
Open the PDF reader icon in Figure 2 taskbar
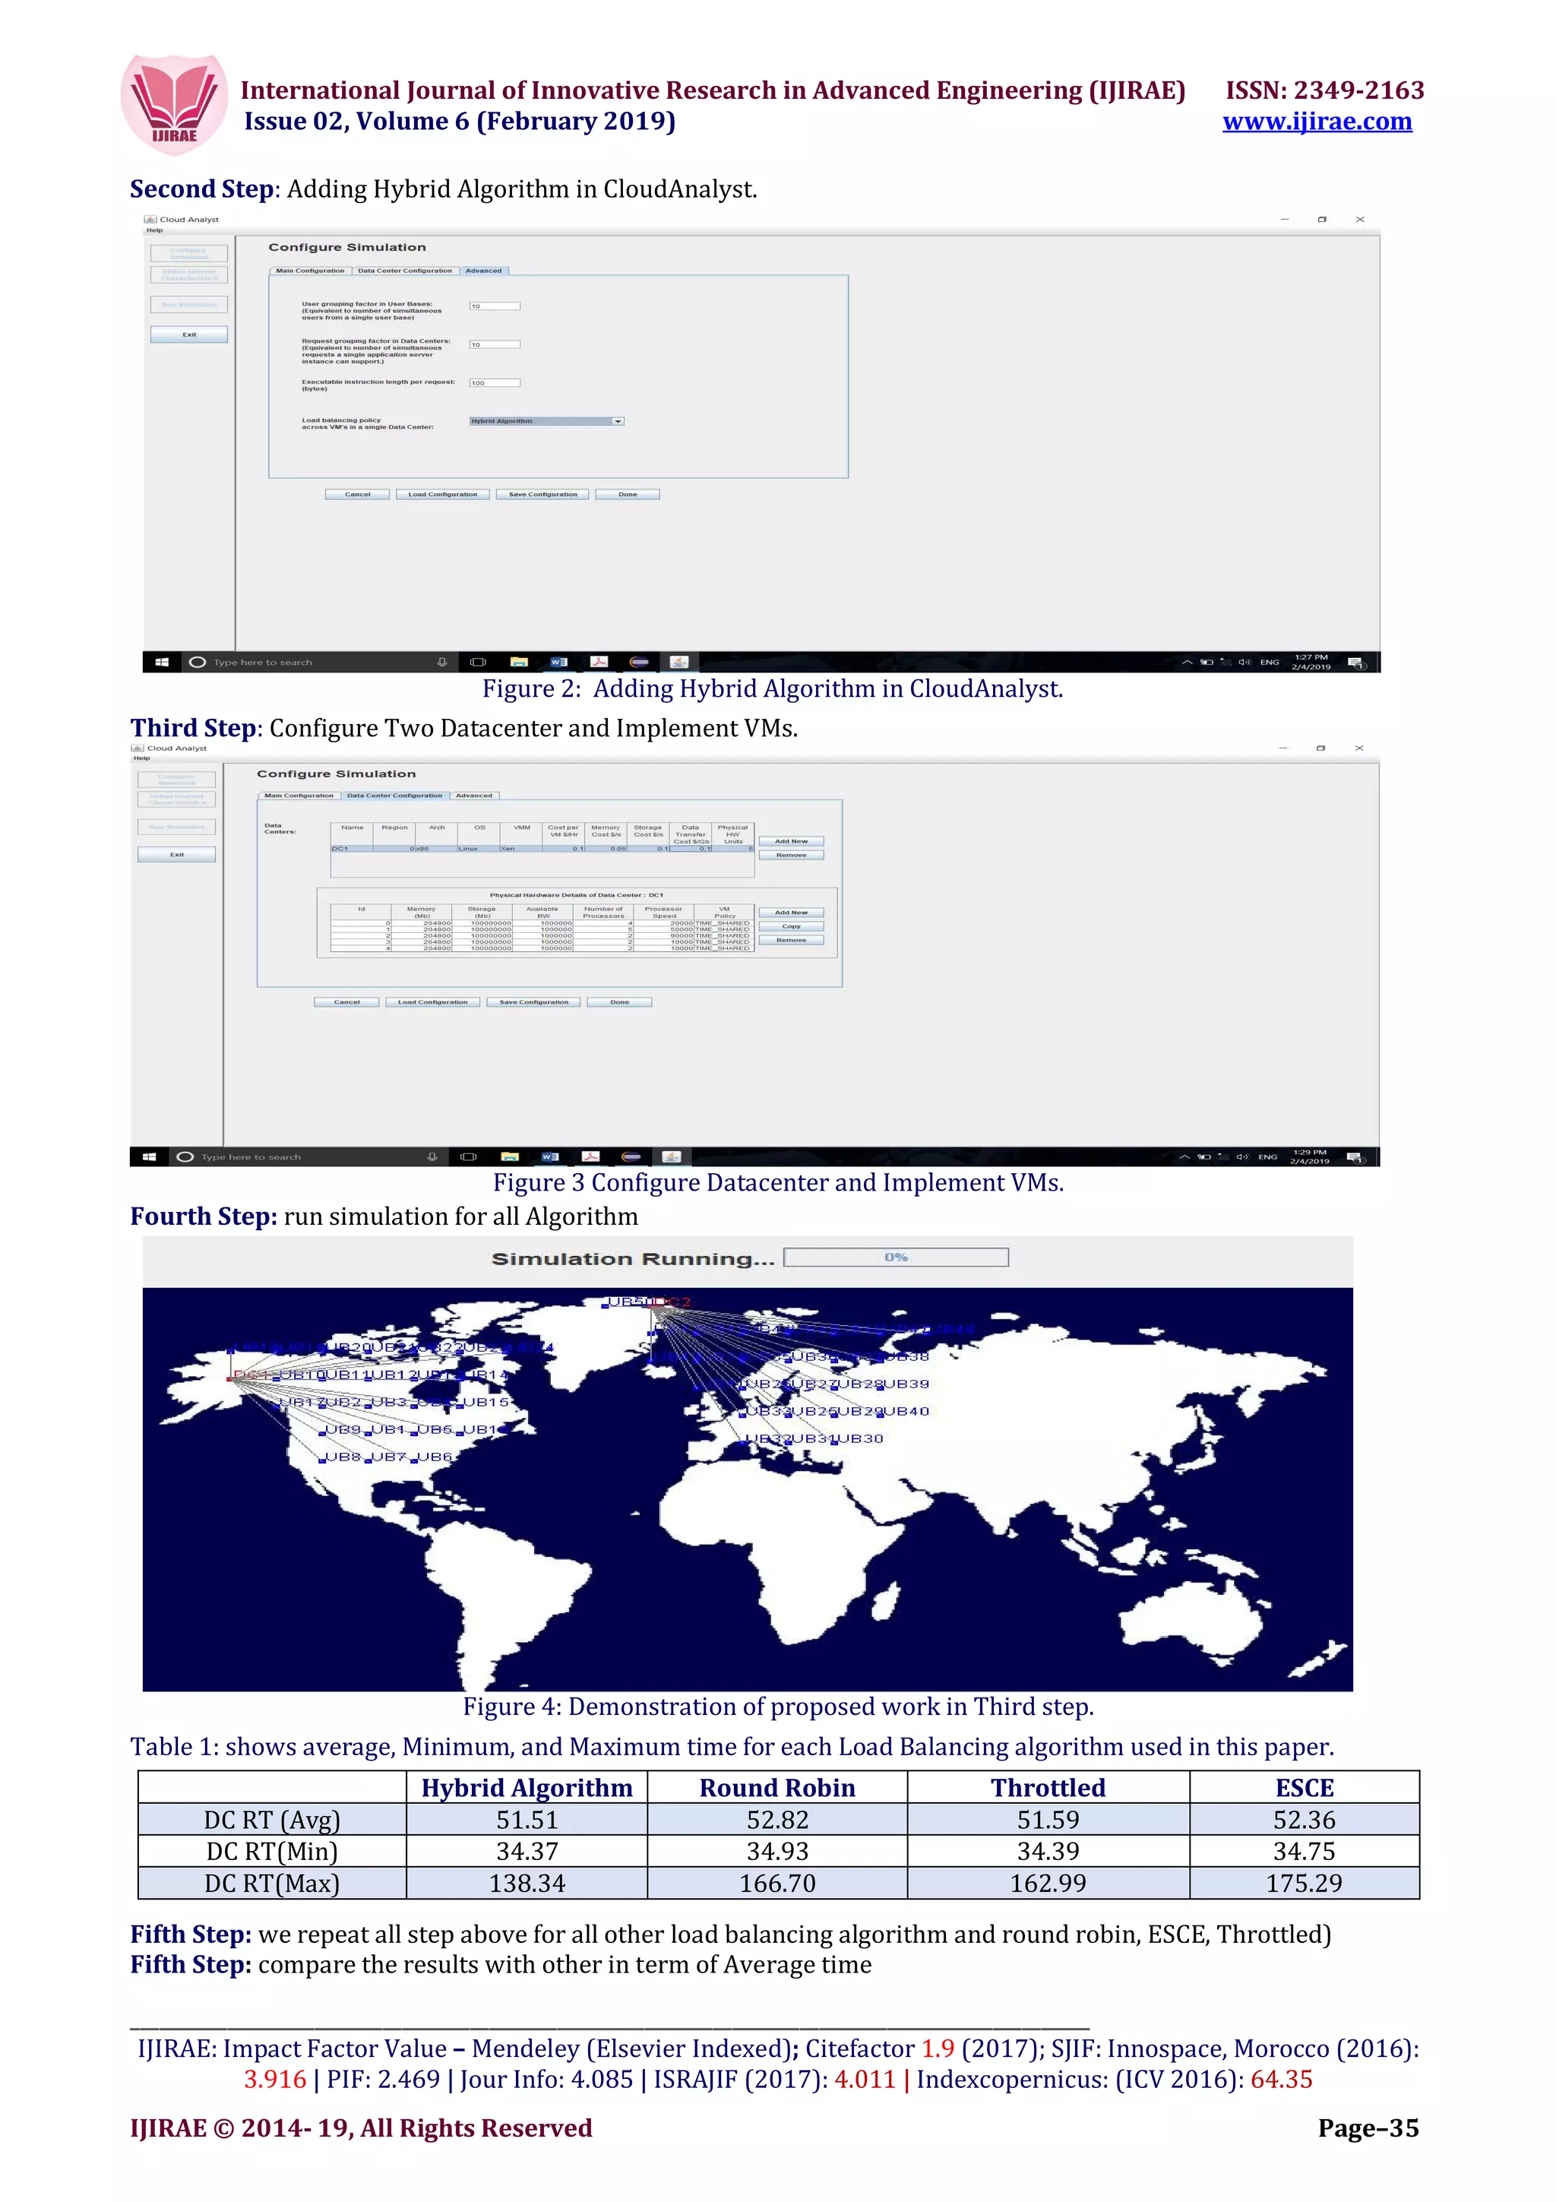point(599,662)
